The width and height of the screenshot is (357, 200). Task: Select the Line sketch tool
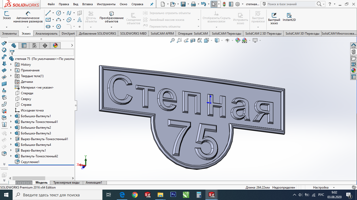click(x=48, y=13)
